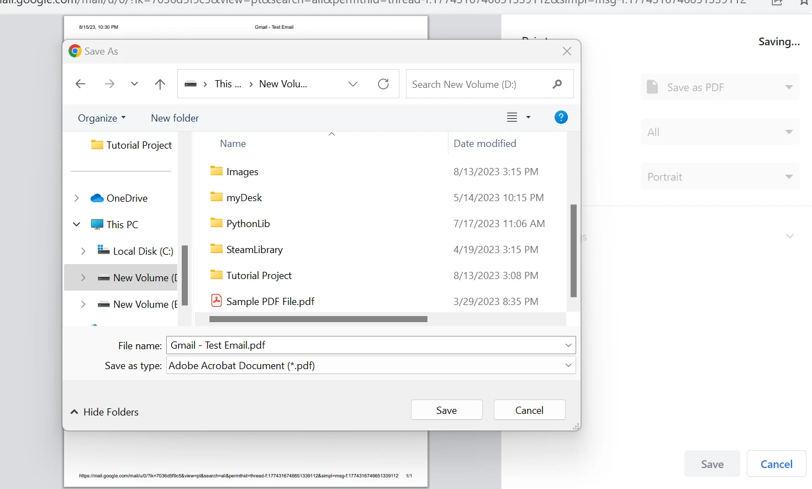The image size is (812, 489).
Task: Open the Pages 'All' dropdown in print panel
Action: click(720, 132)
